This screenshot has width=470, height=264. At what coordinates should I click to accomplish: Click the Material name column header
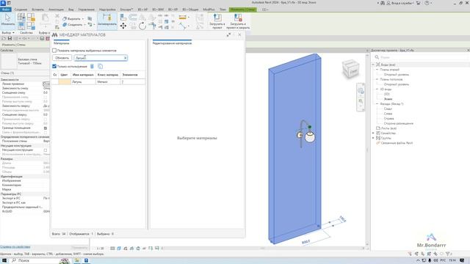[x=83, y=75]
